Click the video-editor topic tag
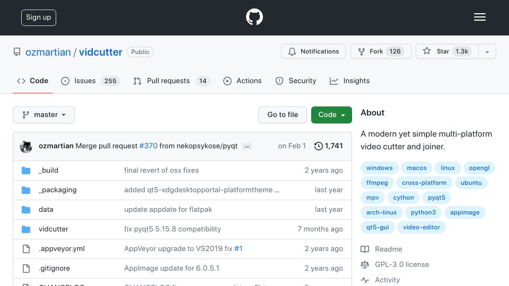Viewport: 509px width, 286px height. (x=422, y=227)
